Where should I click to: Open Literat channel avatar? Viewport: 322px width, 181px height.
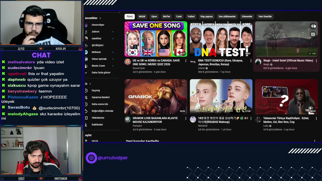pyautogui.click(x=193, y=62)
